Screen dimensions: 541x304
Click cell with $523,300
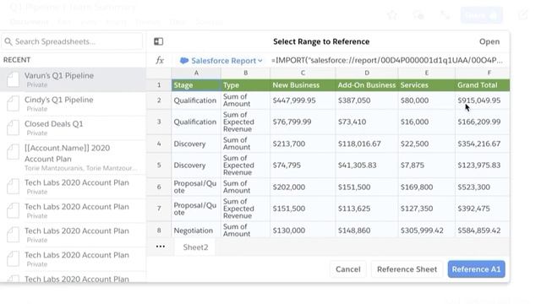483,187
